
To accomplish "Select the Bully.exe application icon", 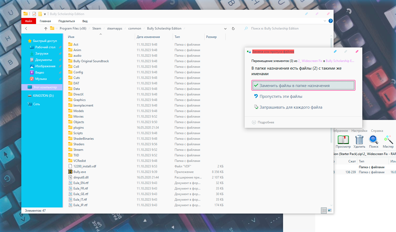I will [x=70, y=172].
